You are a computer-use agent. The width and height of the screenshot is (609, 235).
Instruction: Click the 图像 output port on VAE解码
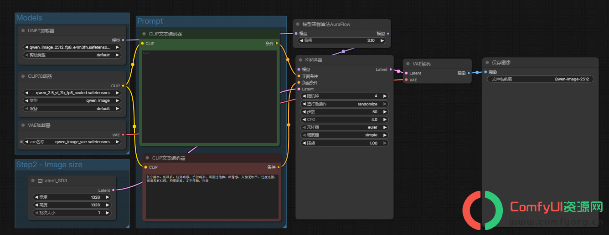coord(469,73)
